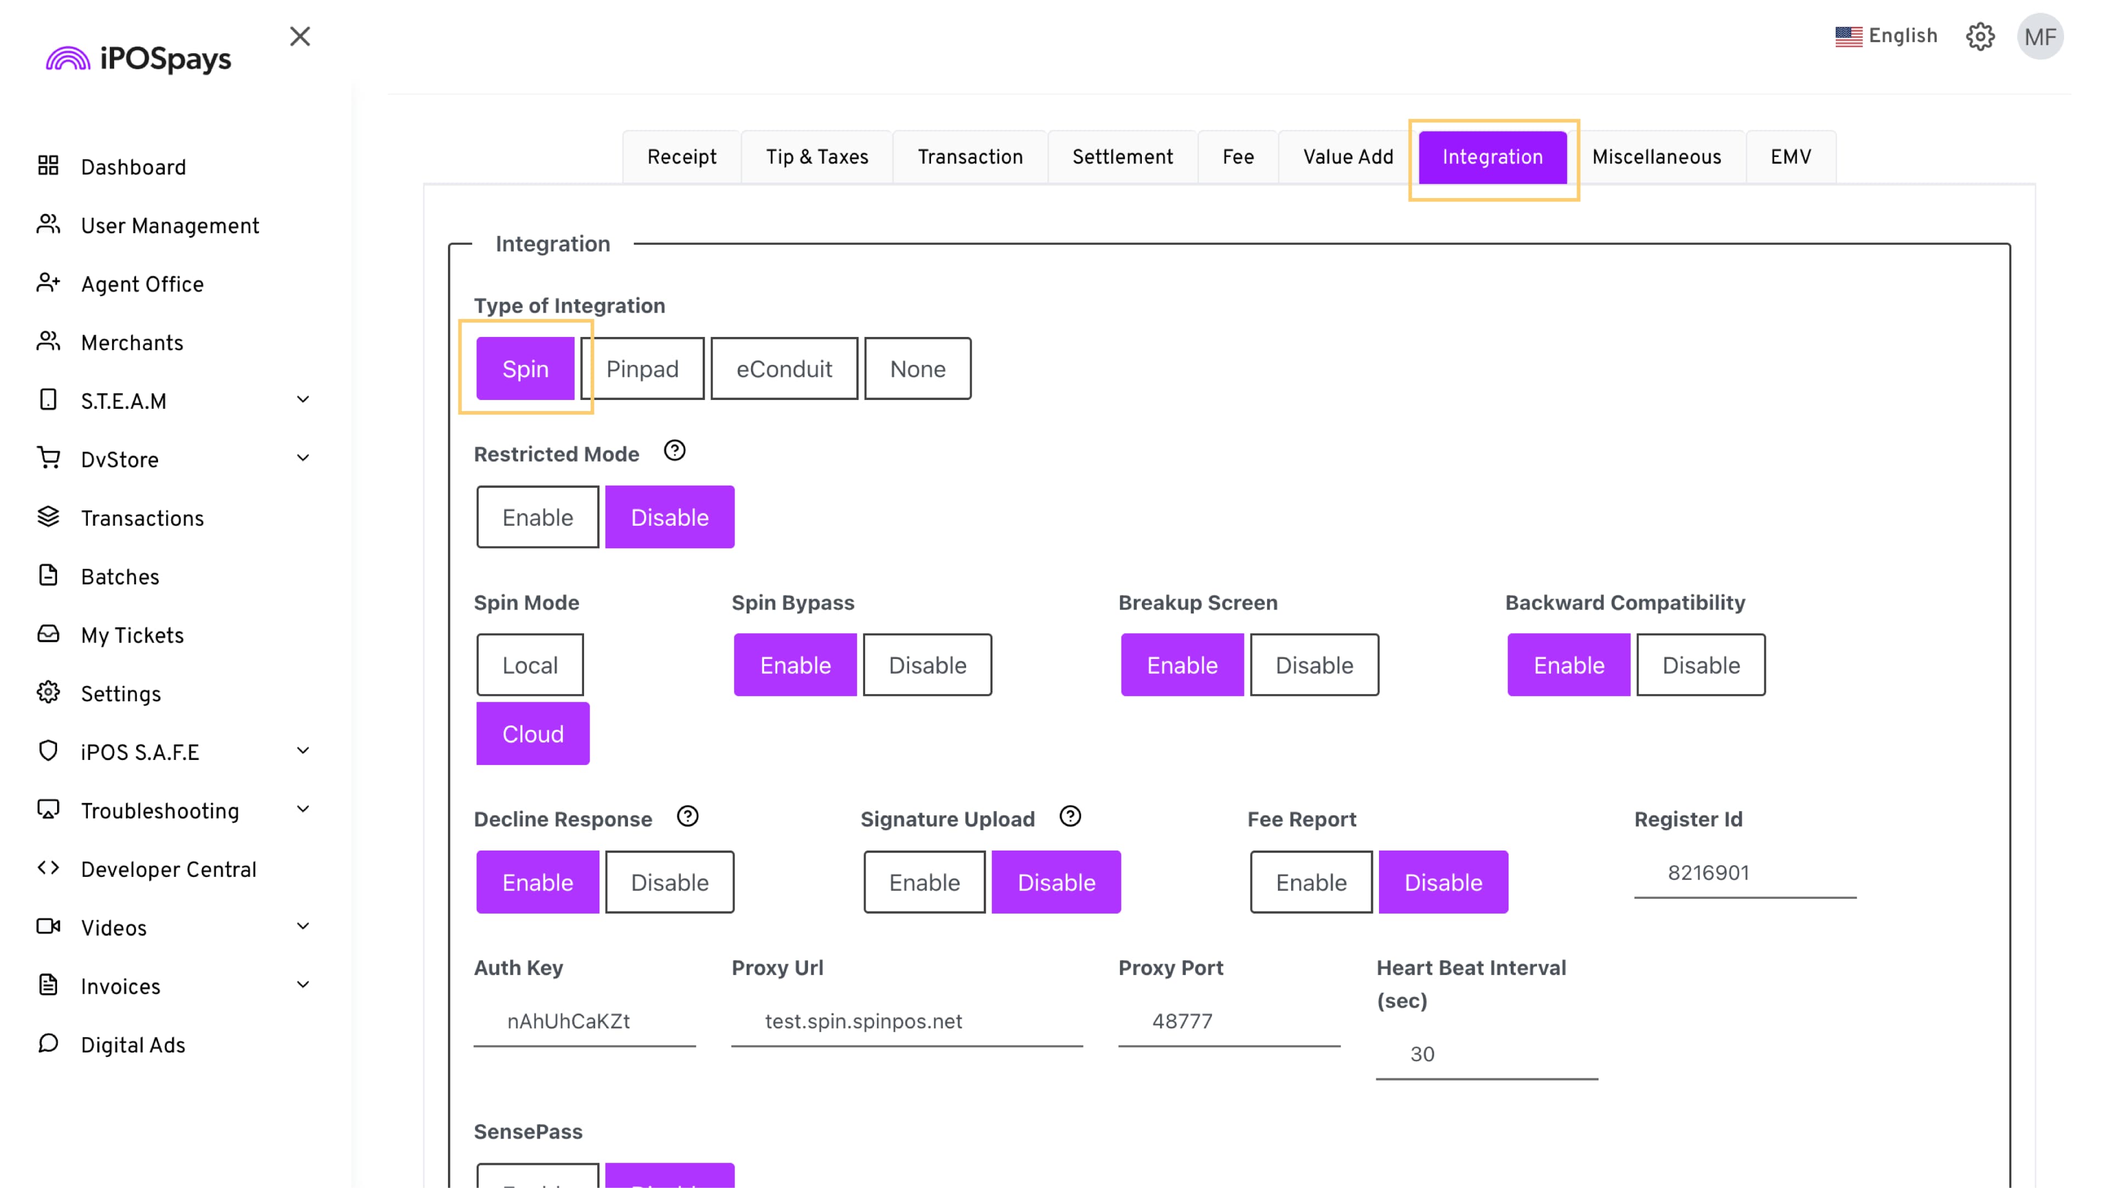
Task: Disable Decline Response
Action: (x=669, y=882)
